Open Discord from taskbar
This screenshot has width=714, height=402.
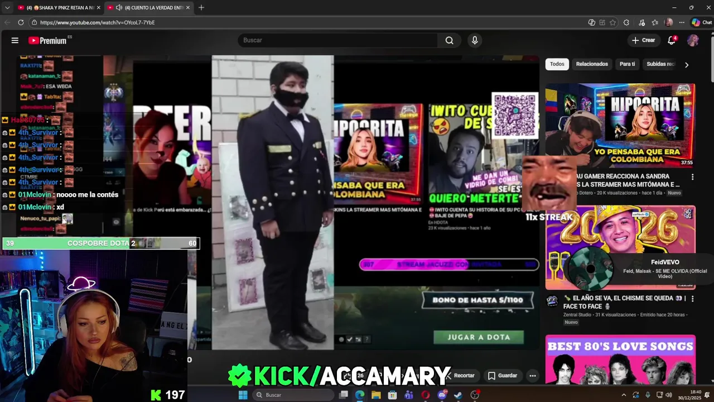click(442, 395)
